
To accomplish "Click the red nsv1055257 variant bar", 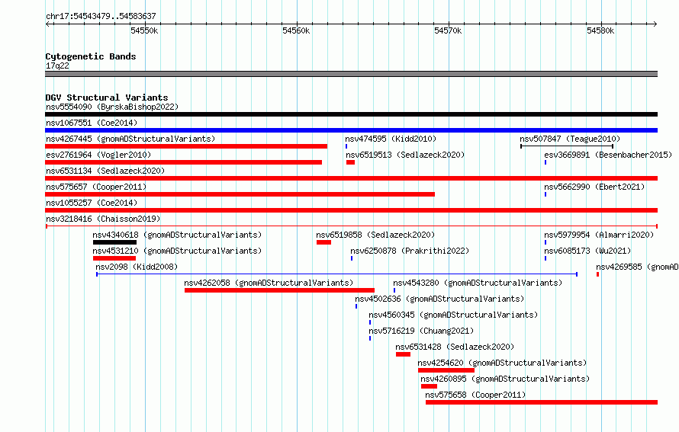I will pos(351,210).
